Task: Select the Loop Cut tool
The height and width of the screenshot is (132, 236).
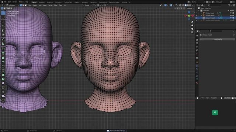Action: click(3, 66)
